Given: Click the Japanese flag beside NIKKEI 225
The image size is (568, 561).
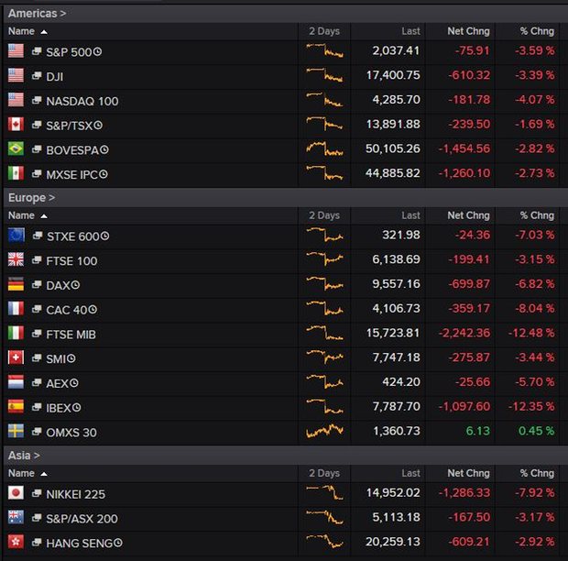Looking at the screenshot, I should (16, 494).
